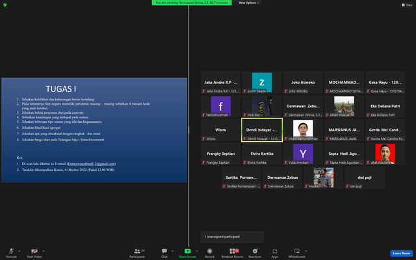The image size is (416, 260).
Task: Click the Unmute microphone icon
Action: [x=11, y=251]
